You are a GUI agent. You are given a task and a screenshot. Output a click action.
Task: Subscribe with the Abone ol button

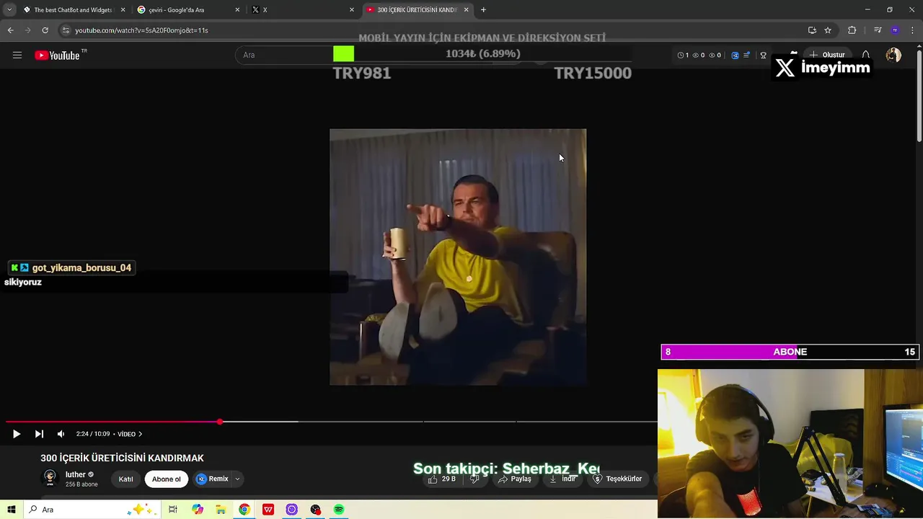167,479
